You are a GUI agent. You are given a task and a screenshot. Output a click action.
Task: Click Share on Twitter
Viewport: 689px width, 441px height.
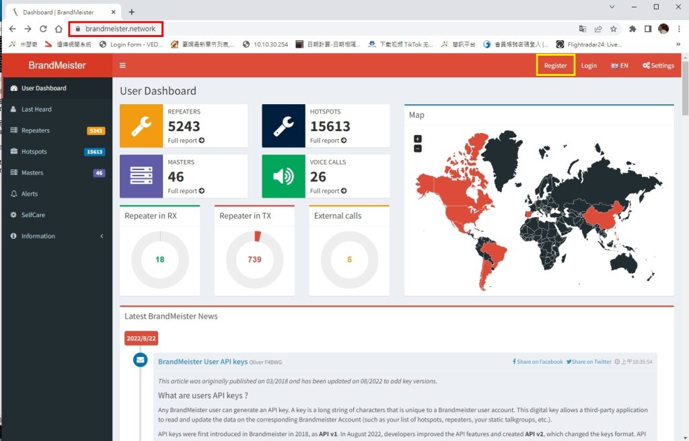click(589, 362)
